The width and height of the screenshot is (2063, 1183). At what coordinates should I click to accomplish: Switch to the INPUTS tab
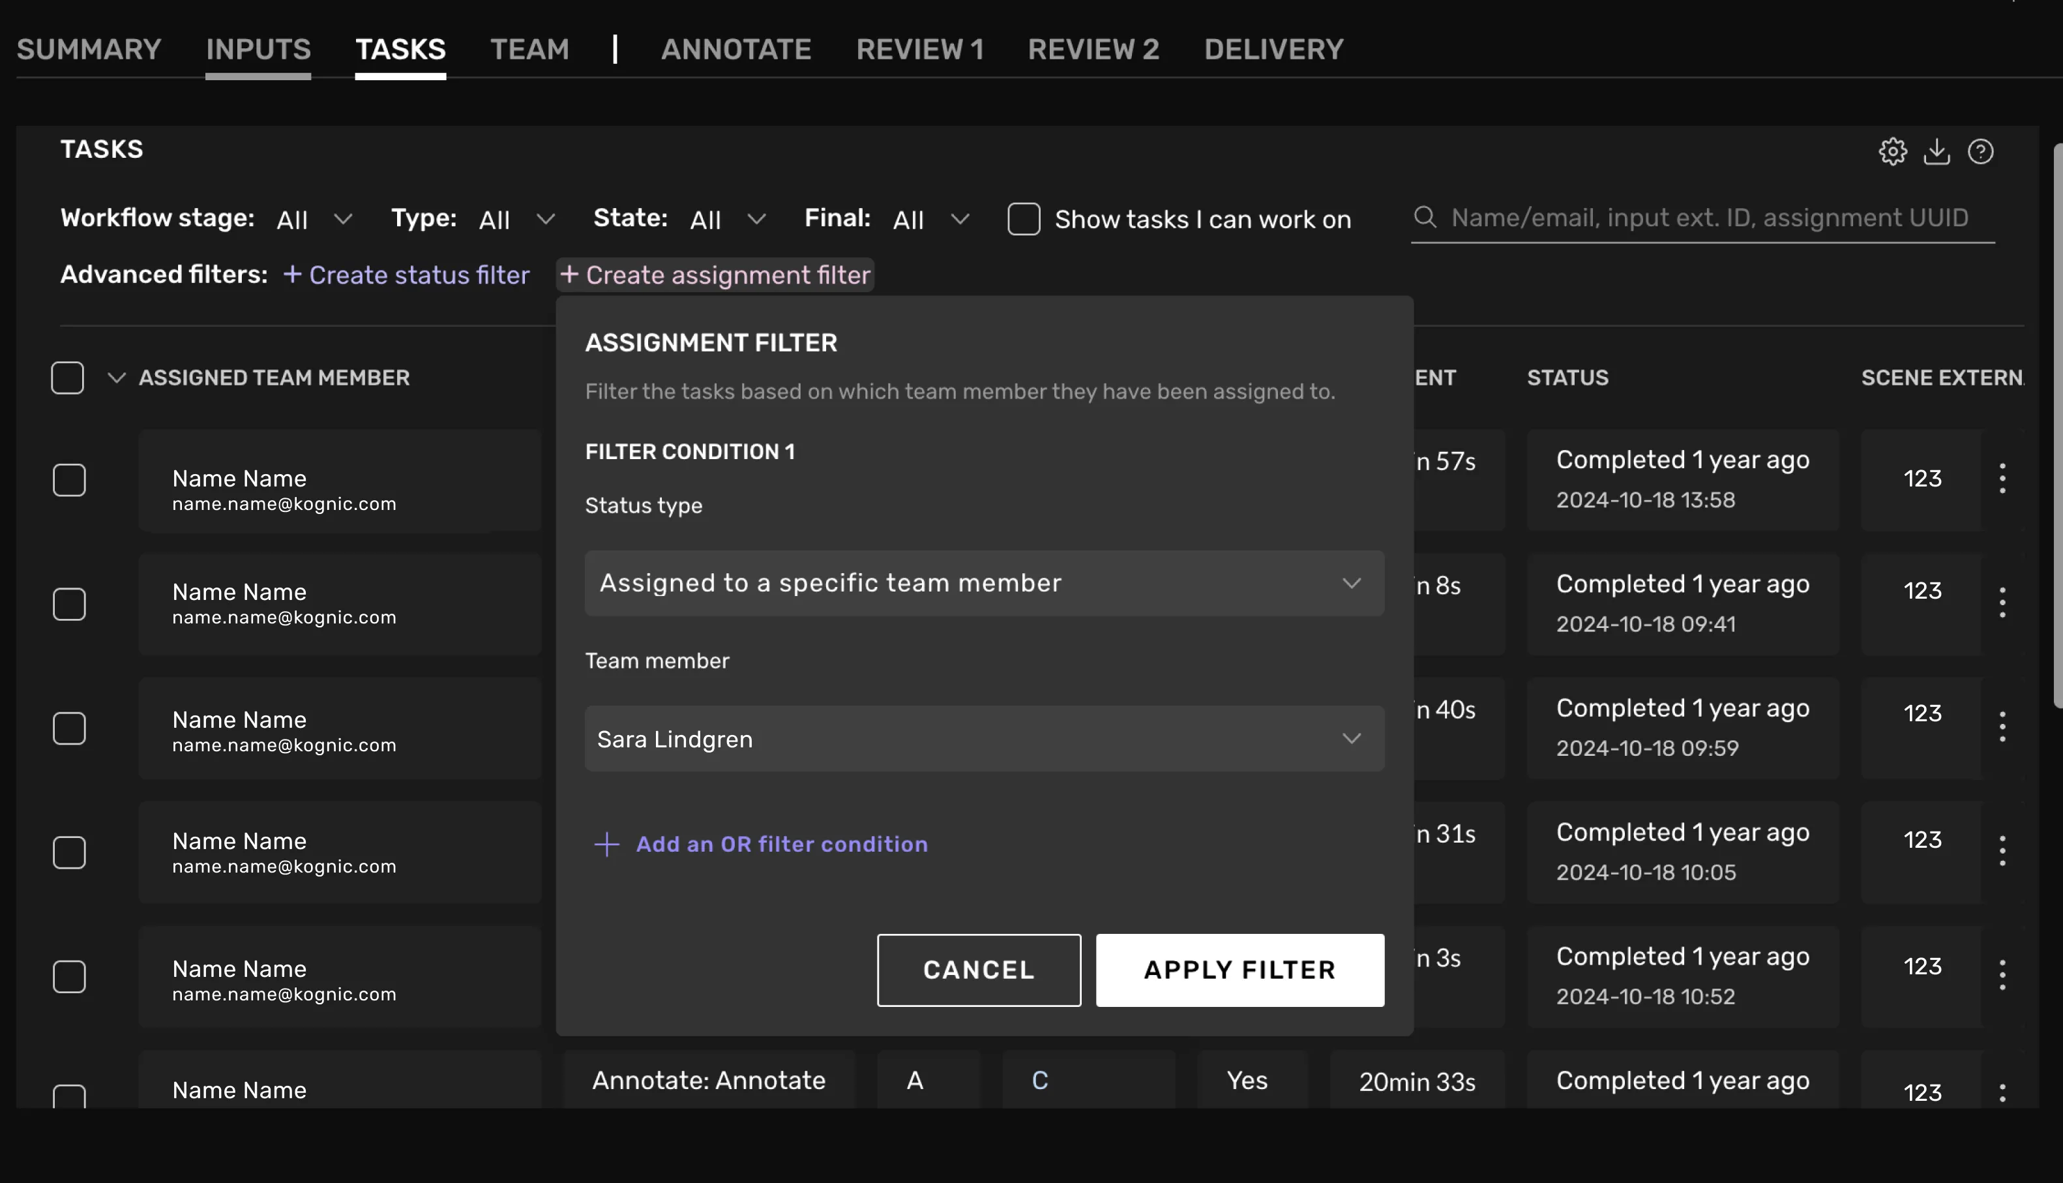(x=258, y=50)
